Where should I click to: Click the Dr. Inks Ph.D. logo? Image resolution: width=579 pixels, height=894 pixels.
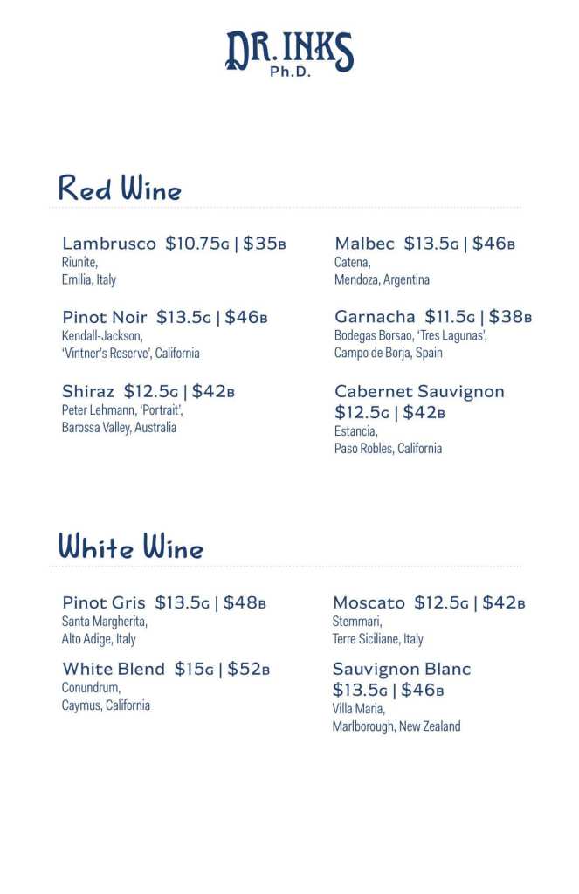click(x=289, y=53)
